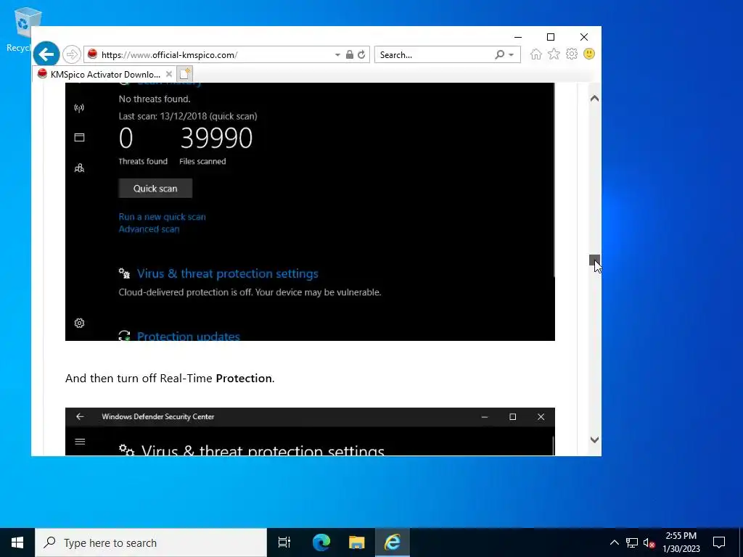
Task: Click the muted volume tray icon
Action: coord(649,542)
